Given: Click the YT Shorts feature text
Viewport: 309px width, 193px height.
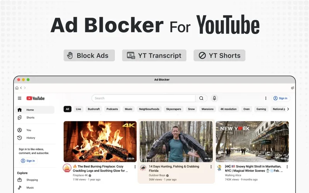Looking at the screenshot, I should coord(225,56).
